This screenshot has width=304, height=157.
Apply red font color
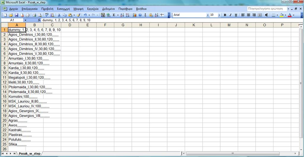click(290, 15)
